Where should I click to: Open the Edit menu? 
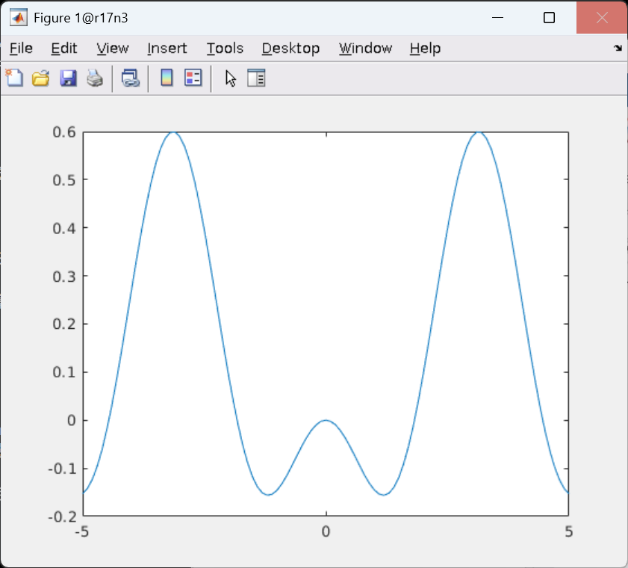pos(64,49)
